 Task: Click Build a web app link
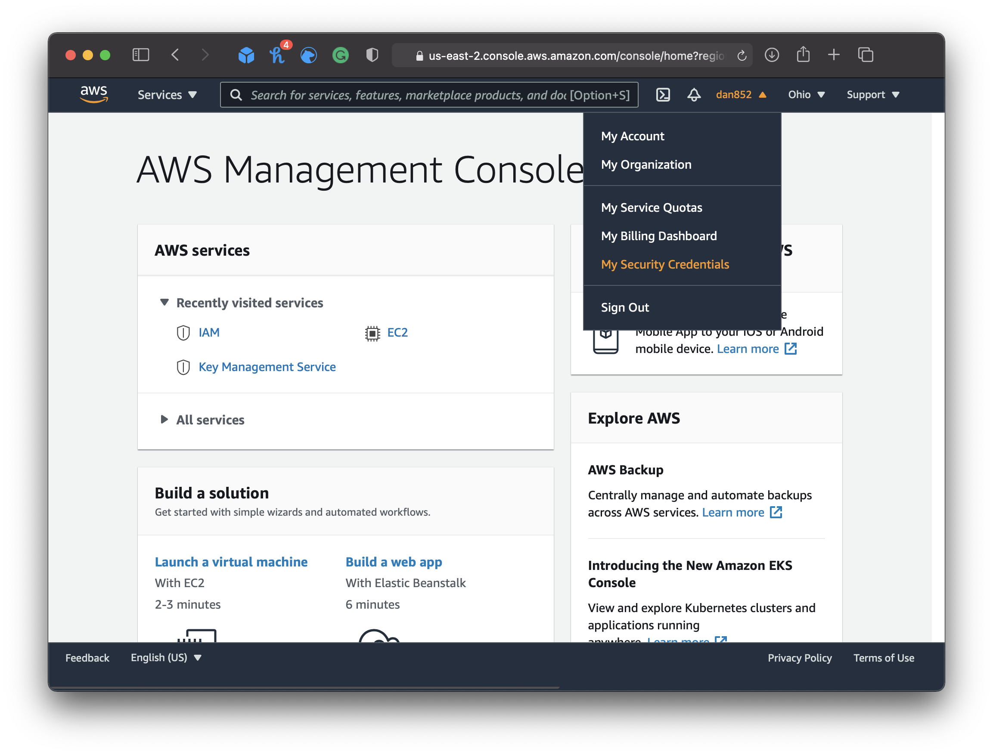point(393,562)
